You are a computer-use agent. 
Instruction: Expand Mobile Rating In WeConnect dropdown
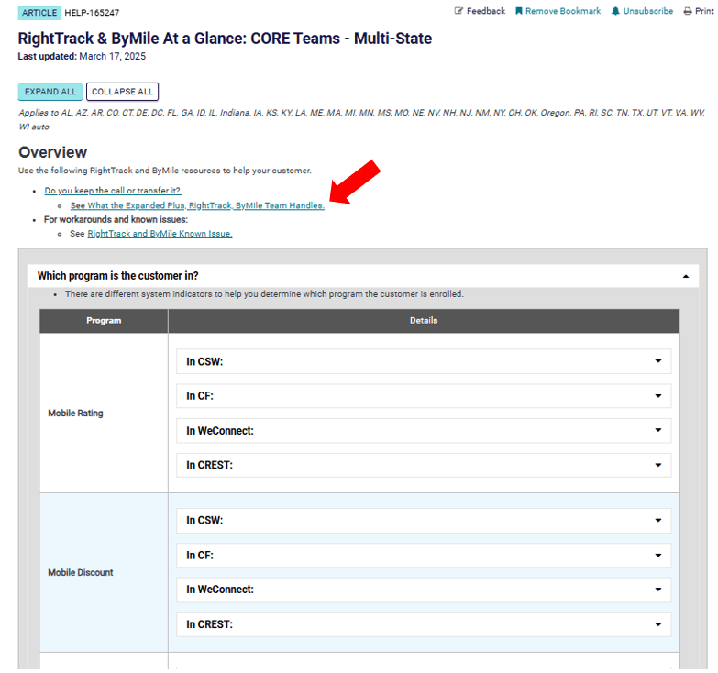(x=424, y=431)
